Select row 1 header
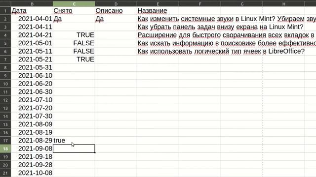Image resolution: width=316 pixels, height=177 pixels. click(x=5, y=11)
